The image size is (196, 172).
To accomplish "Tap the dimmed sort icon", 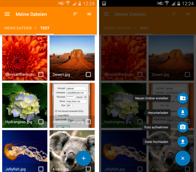I will (x=174, y=14).
